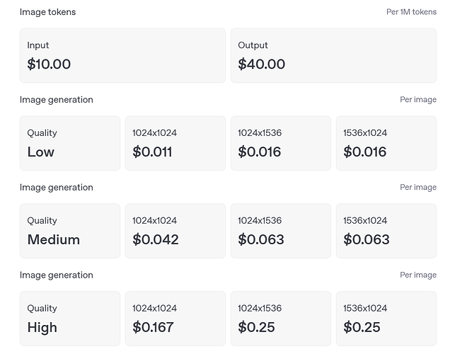Click the Image generation heading above Medium quality
Screen dimensions: 455x354
pyautogui.click(x=57, y=188)
